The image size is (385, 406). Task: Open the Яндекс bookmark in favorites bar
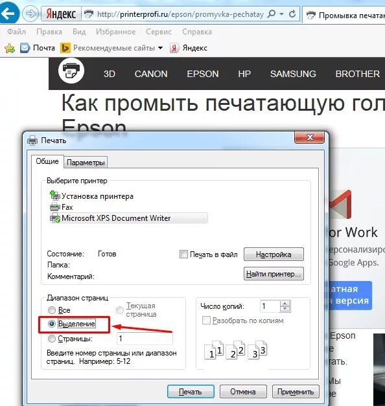[189, 48]
